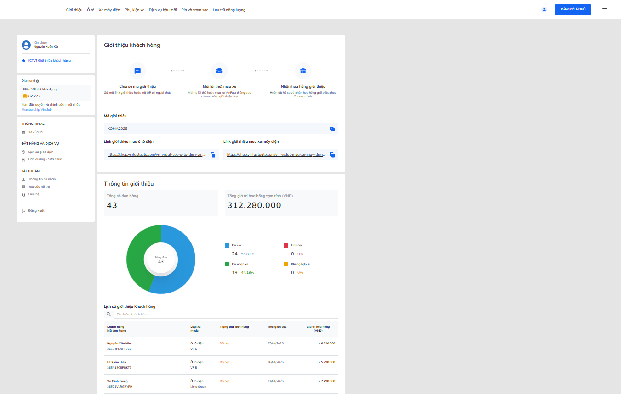Click the commission value + 7.490.000
Viewport: 621px width, 394px height.
click(327, 381)
